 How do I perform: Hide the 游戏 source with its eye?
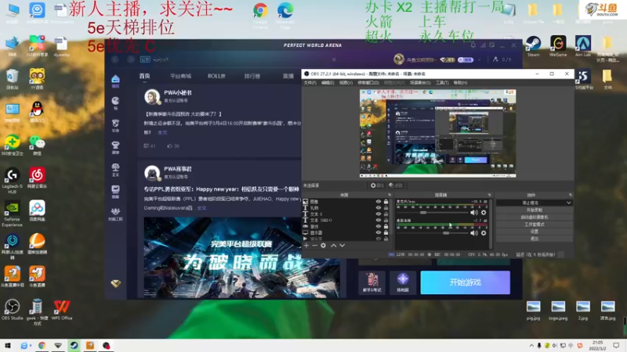tap(379, 226)
